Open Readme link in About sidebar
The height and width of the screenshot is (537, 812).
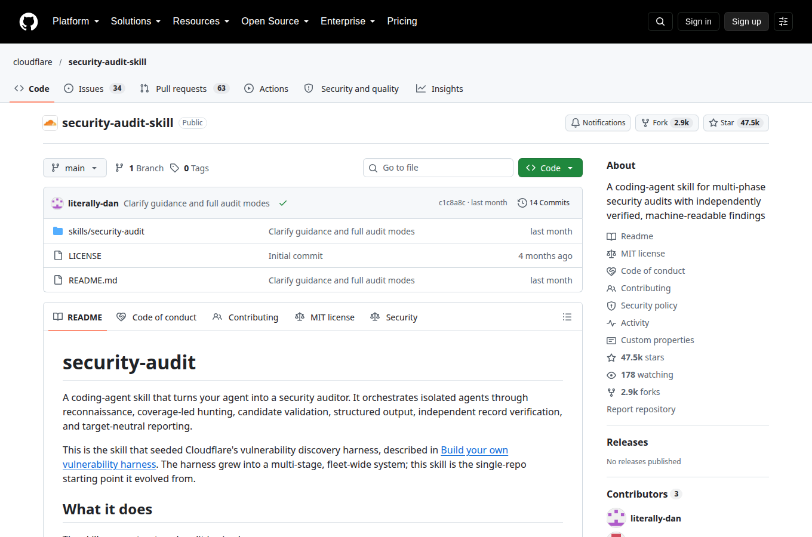630,236
